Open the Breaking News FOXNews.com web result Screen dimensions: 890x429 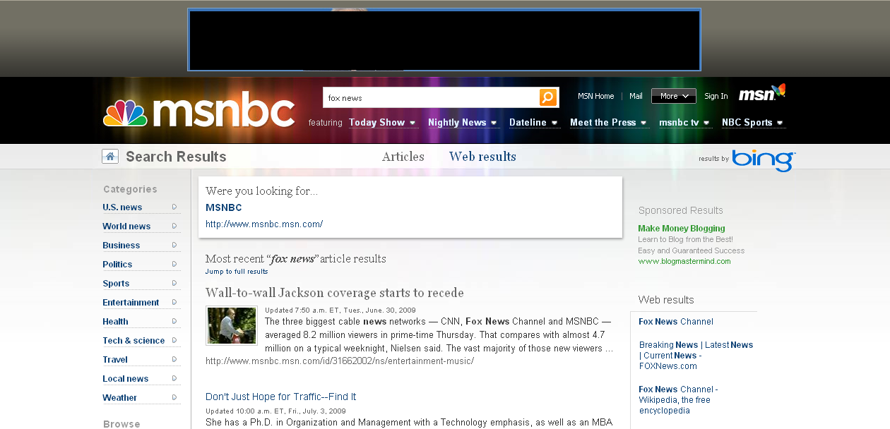(696, 355)
